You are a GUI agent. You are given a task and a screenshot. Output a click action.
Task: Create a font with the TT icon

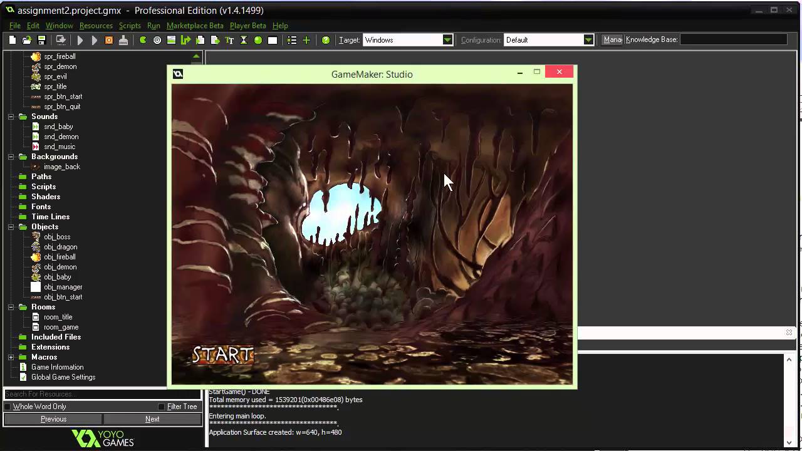[229, 40]
